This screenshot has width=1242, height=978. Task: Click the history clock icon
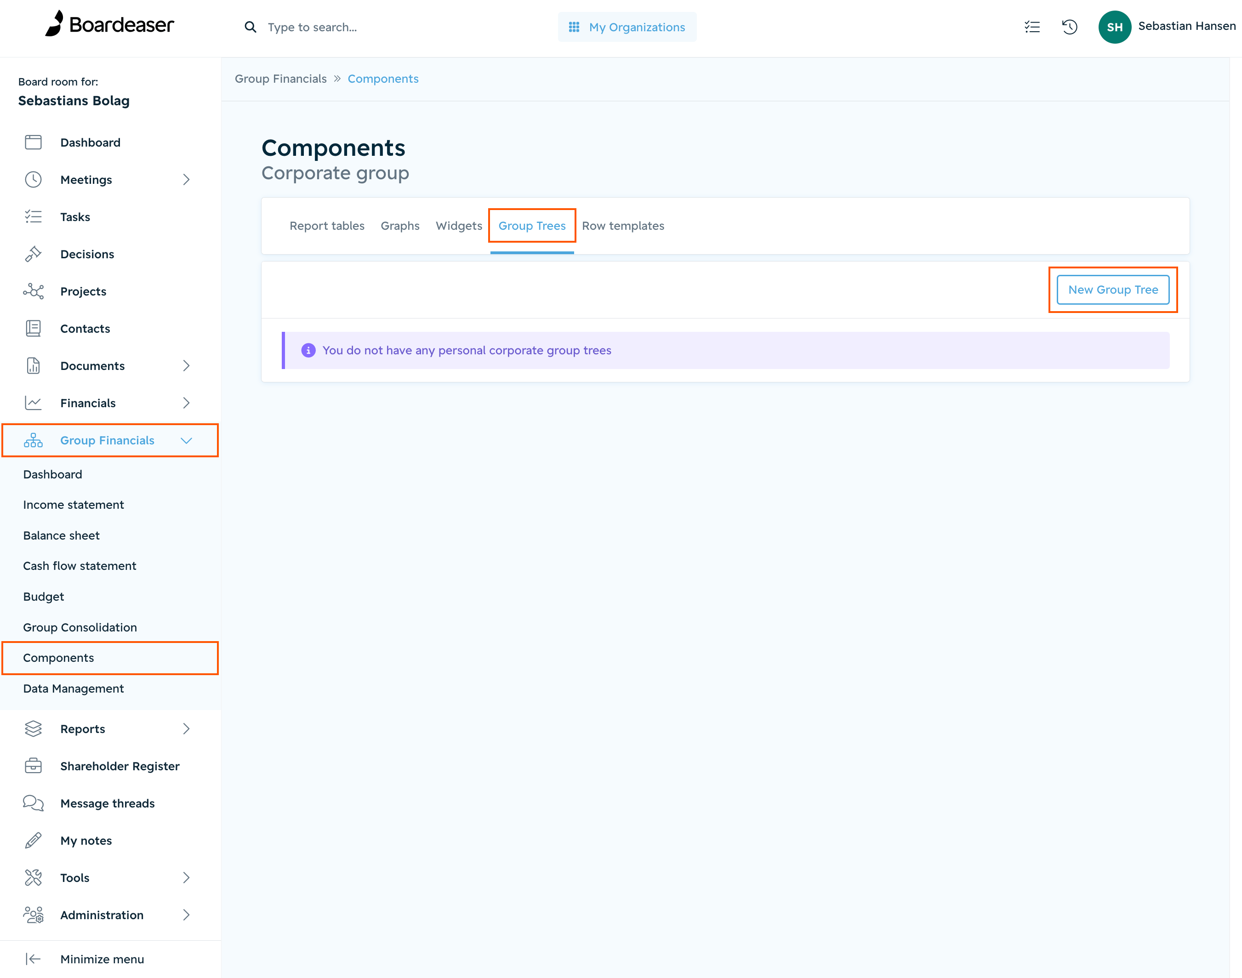coord(1069,27)
